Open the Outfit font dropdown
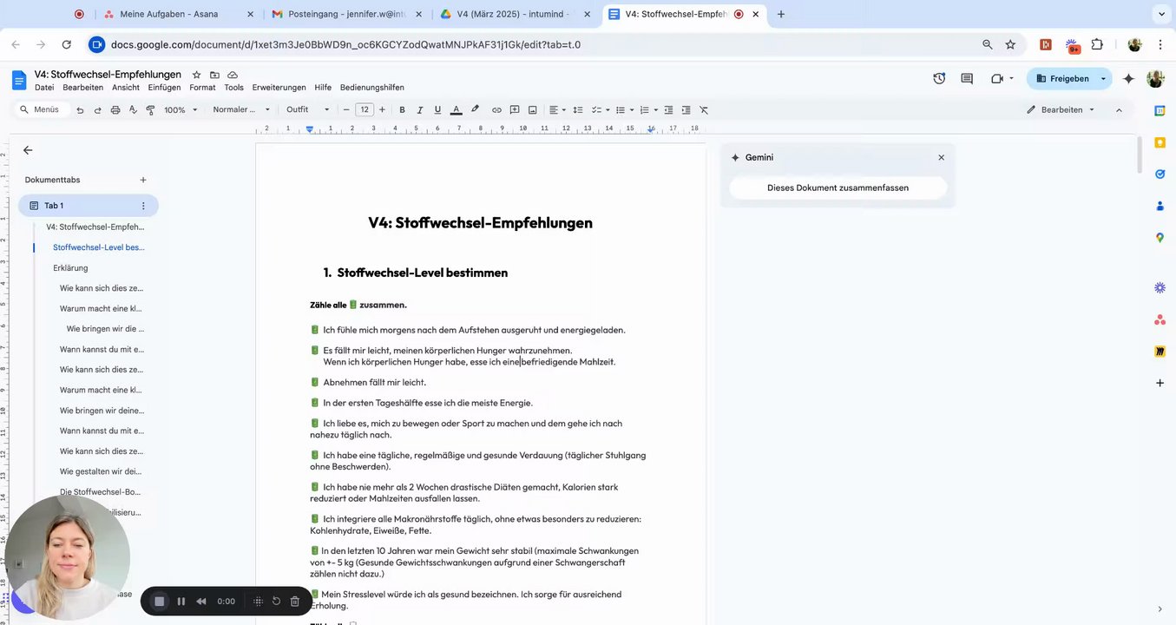 [308, 110]
